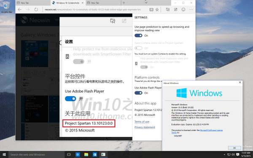
Task: Open the Privacy statement link
Action: coord(145,127)
